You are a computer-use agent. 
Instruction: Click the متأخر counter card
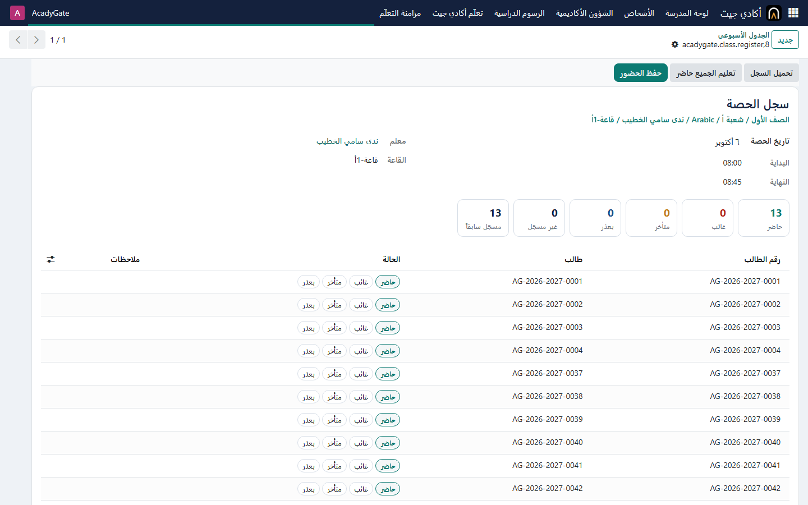(651, 218)
